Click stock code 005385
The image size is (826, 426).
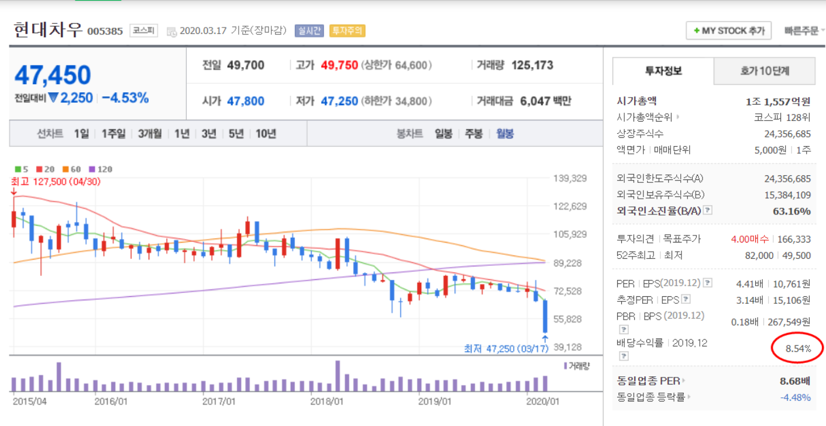pos(105,32)
